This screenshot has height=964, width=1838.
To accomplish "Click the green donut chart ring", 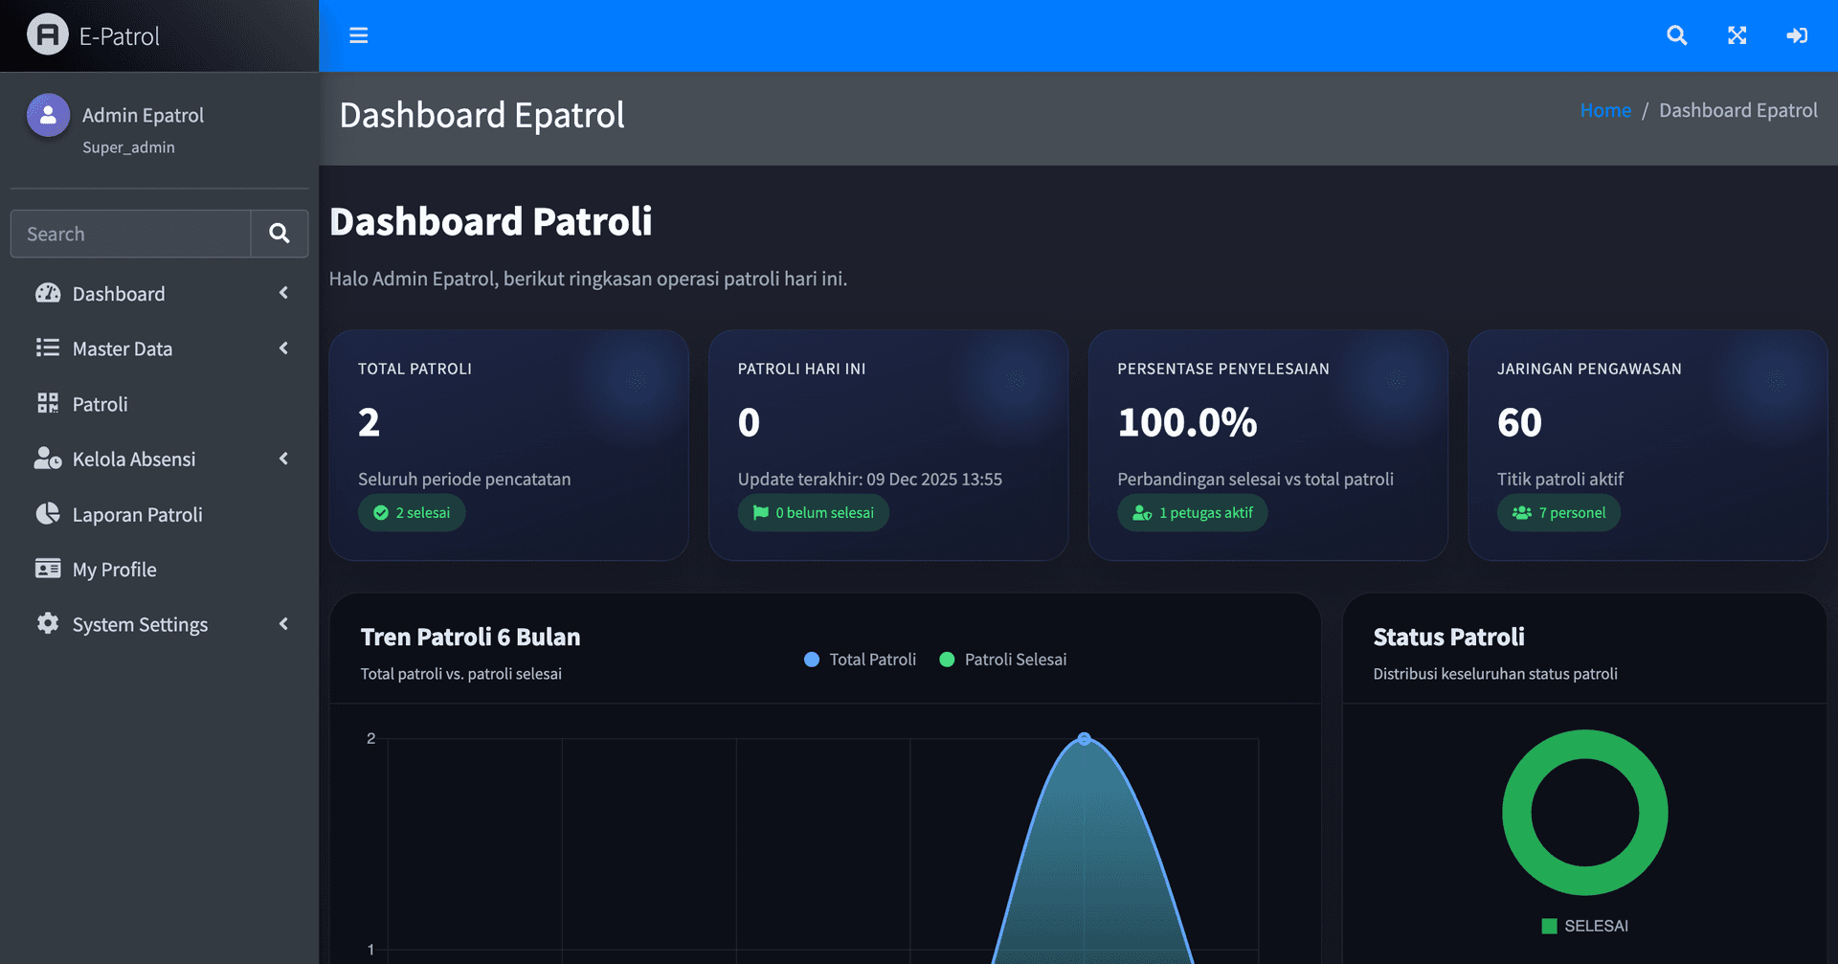I will (1516, 813).
